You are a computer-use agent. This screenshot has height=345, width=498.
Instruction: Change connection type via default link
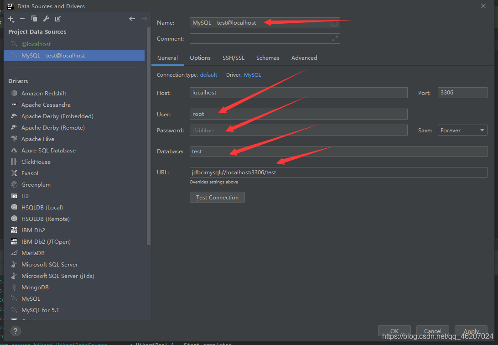(208, 75)
